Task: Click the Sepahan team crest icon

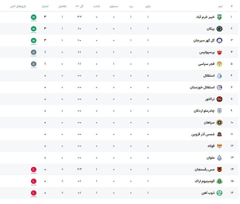Action: coord(219,122)
